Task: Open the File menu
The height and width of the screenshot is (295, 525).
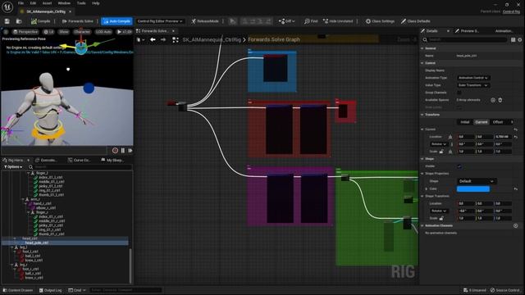Action: [21, 3]
